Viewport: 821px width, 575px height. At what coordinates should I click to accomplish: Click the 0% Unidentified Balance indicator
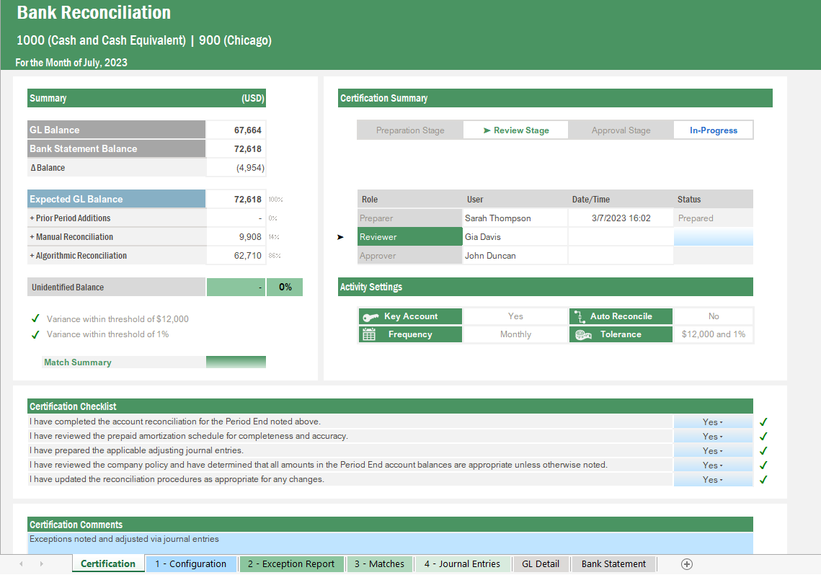tap(285, 287)
